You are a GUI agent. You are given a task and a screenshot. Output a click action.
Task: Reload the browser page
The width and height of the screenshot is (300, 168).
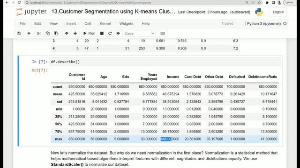pos(19,2)
